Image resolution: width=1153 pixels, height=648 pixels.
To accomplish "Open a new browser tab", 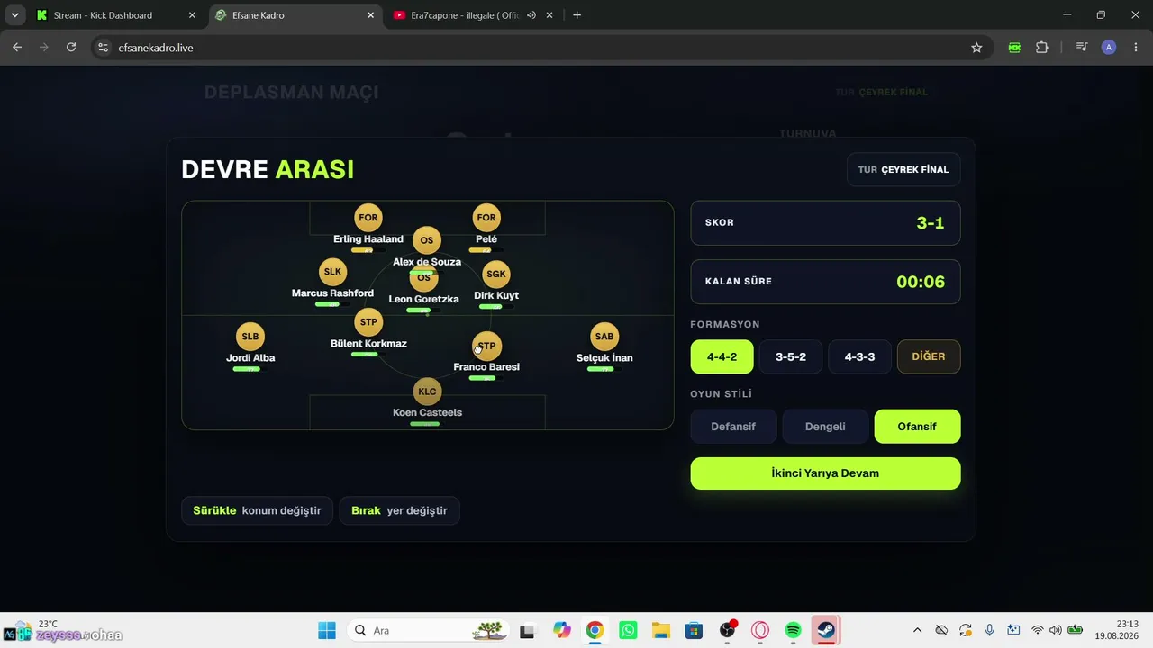I will coord(576,15).
